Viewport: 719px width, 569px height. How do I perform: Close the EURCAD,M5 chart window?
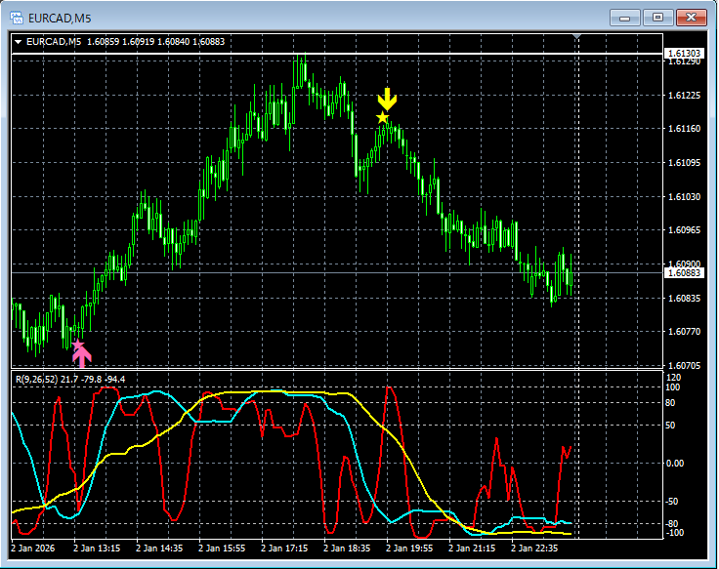pos(691,18)
